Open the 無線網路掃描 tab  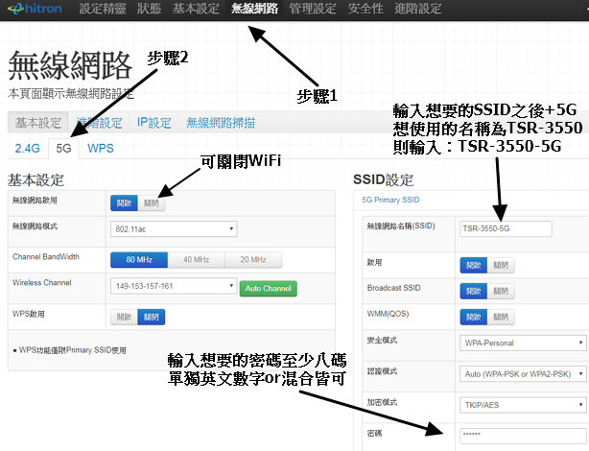(x=221, y=123)
